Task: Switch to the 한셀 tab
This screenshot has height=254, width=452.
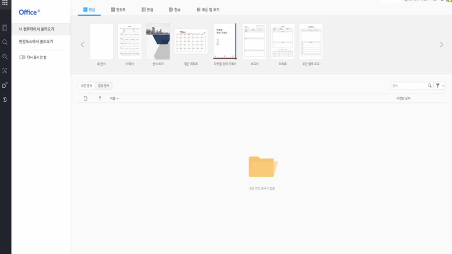Action: coord(147,10)
